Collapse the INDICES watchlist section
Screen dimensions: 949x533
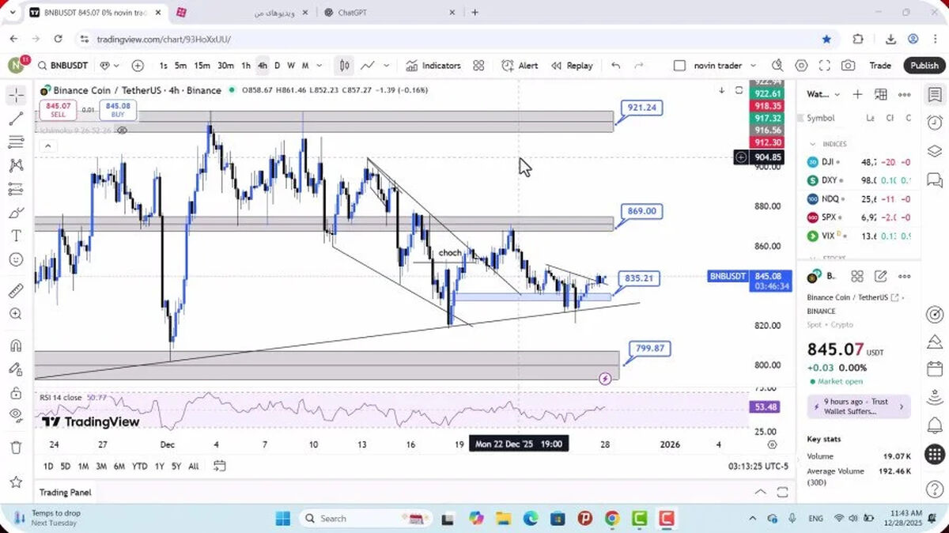point(813,144)
